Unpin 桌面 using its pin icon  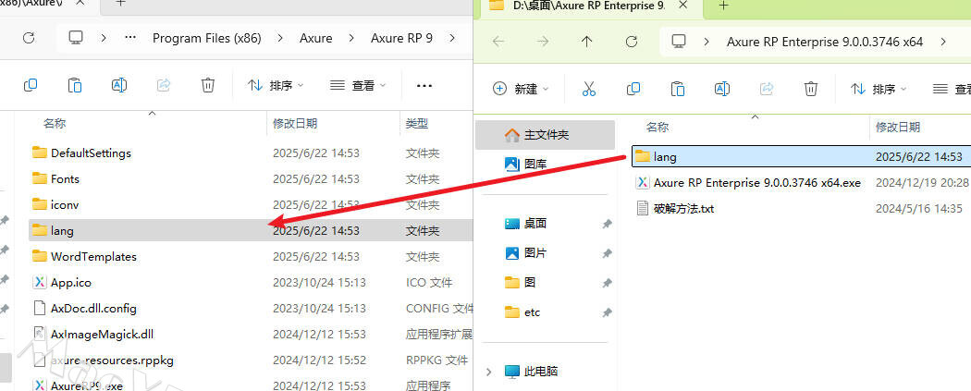[607, 224]
